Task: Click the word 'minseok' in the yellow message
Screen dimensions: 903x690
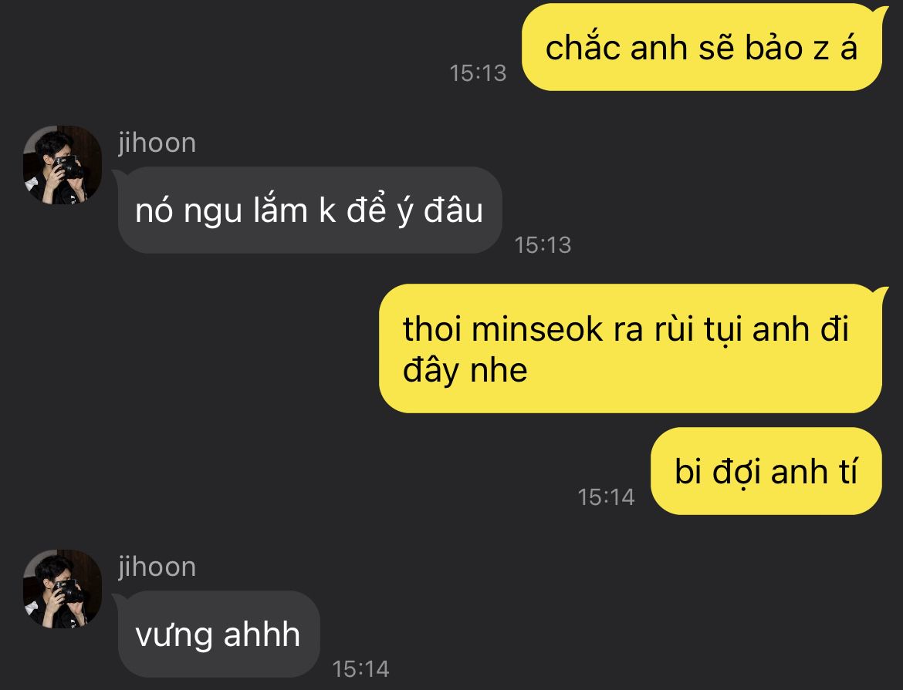Action: tap(536, 329)
